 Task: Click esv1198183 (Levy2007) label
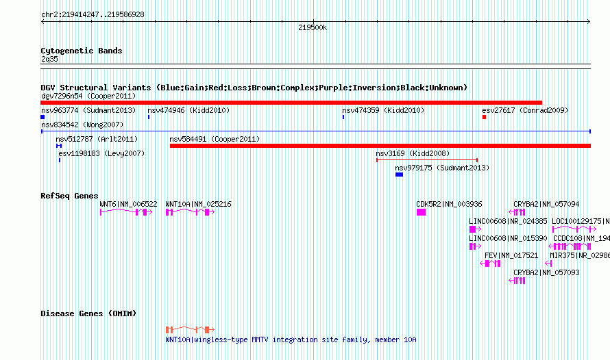pos(101,153)
